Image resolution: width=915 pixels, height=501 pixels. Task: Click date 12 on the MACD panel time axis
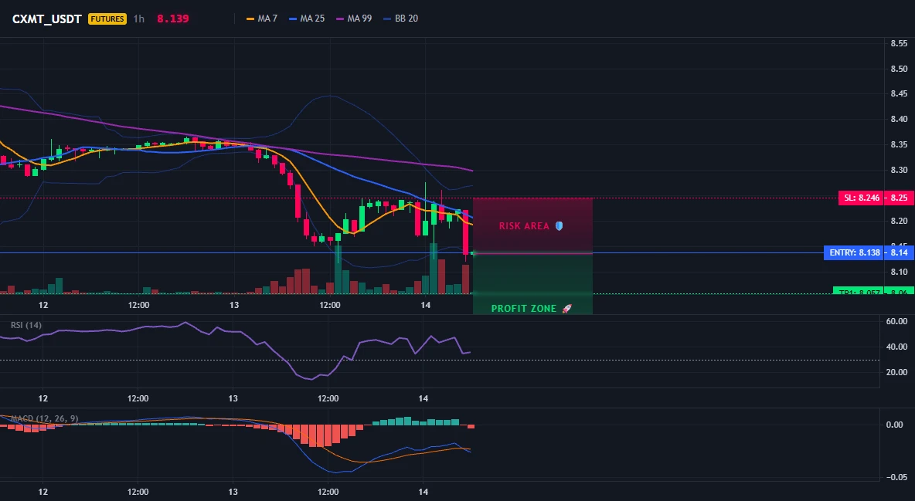(x=43, y=492)
